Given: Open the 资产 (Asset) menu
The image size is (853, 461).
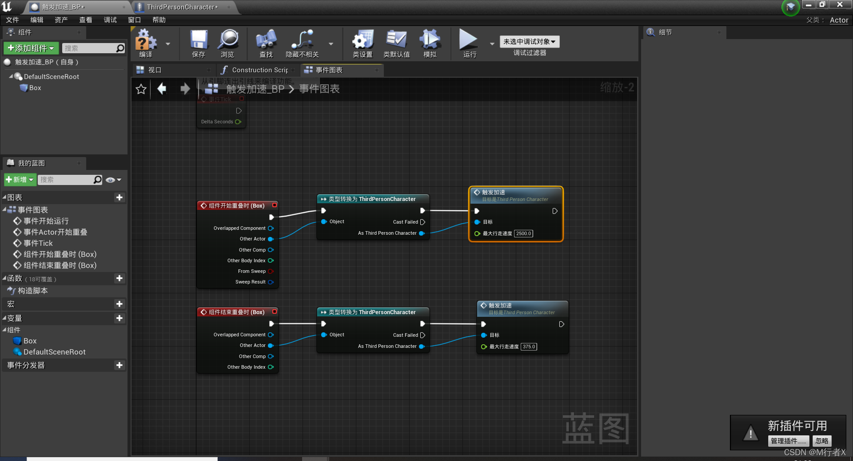Looking at the screenshot, I should click(61, 20).
